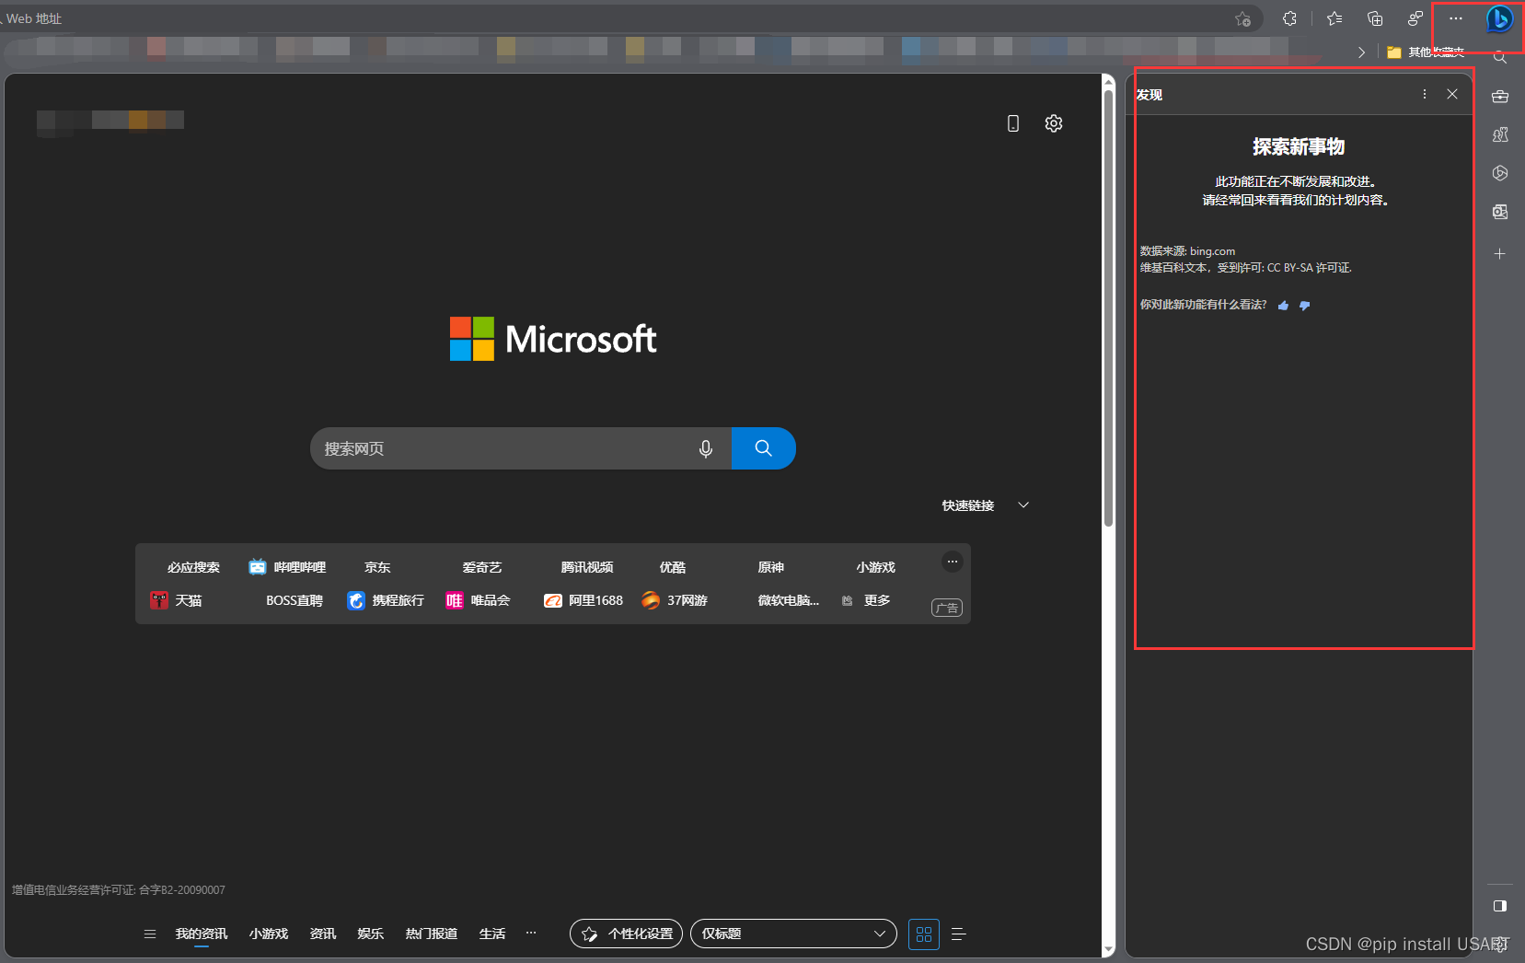Open the 爱奇艺 quick link
This screenshot has height=963, width=1525.
tap(482, 567)
